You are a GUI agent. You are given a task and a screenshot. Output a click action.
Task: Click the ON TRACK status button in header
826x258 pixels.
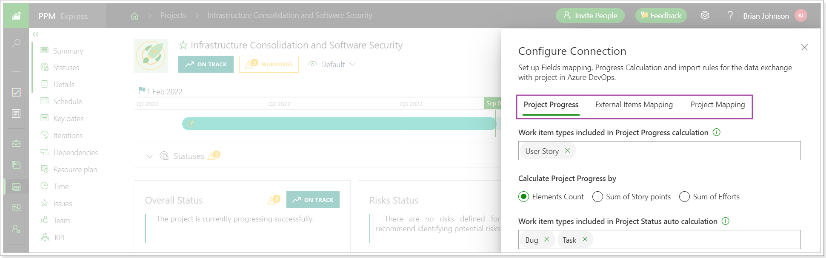pyautogui.click(x=206, y=64)
